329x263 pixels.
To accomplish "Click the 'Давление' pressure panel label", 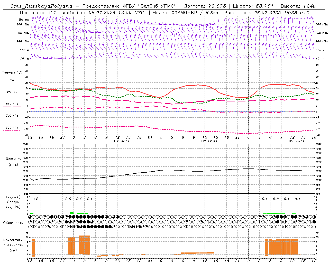I will click(13, 159).
